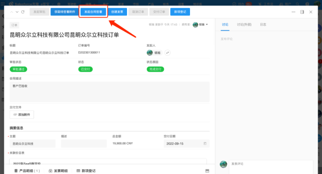Click the 款项登记 toolbar button
Screen dimensions: 322x174
click(x=180, y=12)
